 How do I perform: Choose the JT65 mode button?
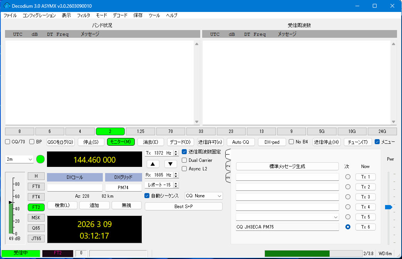36,239
